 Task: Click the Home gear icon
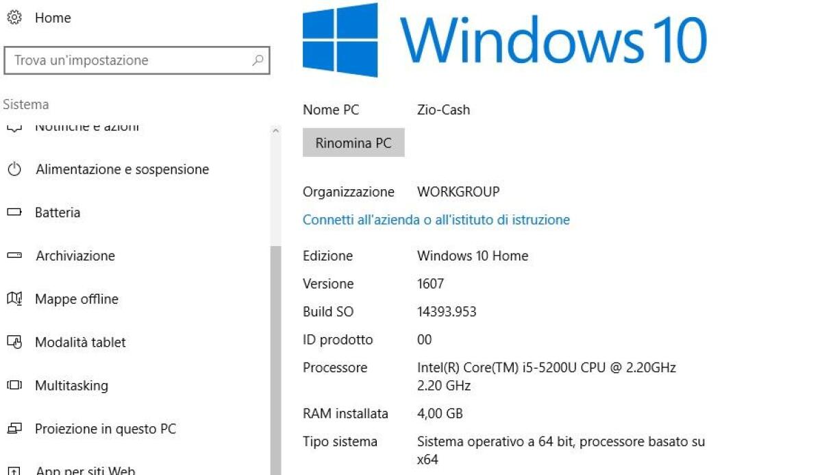pos(14,18)
